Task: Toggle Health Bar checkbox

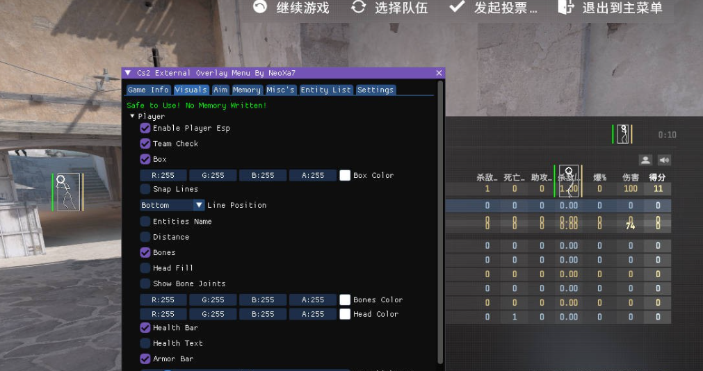Action: pyautogui.click(x=145, y=327)
